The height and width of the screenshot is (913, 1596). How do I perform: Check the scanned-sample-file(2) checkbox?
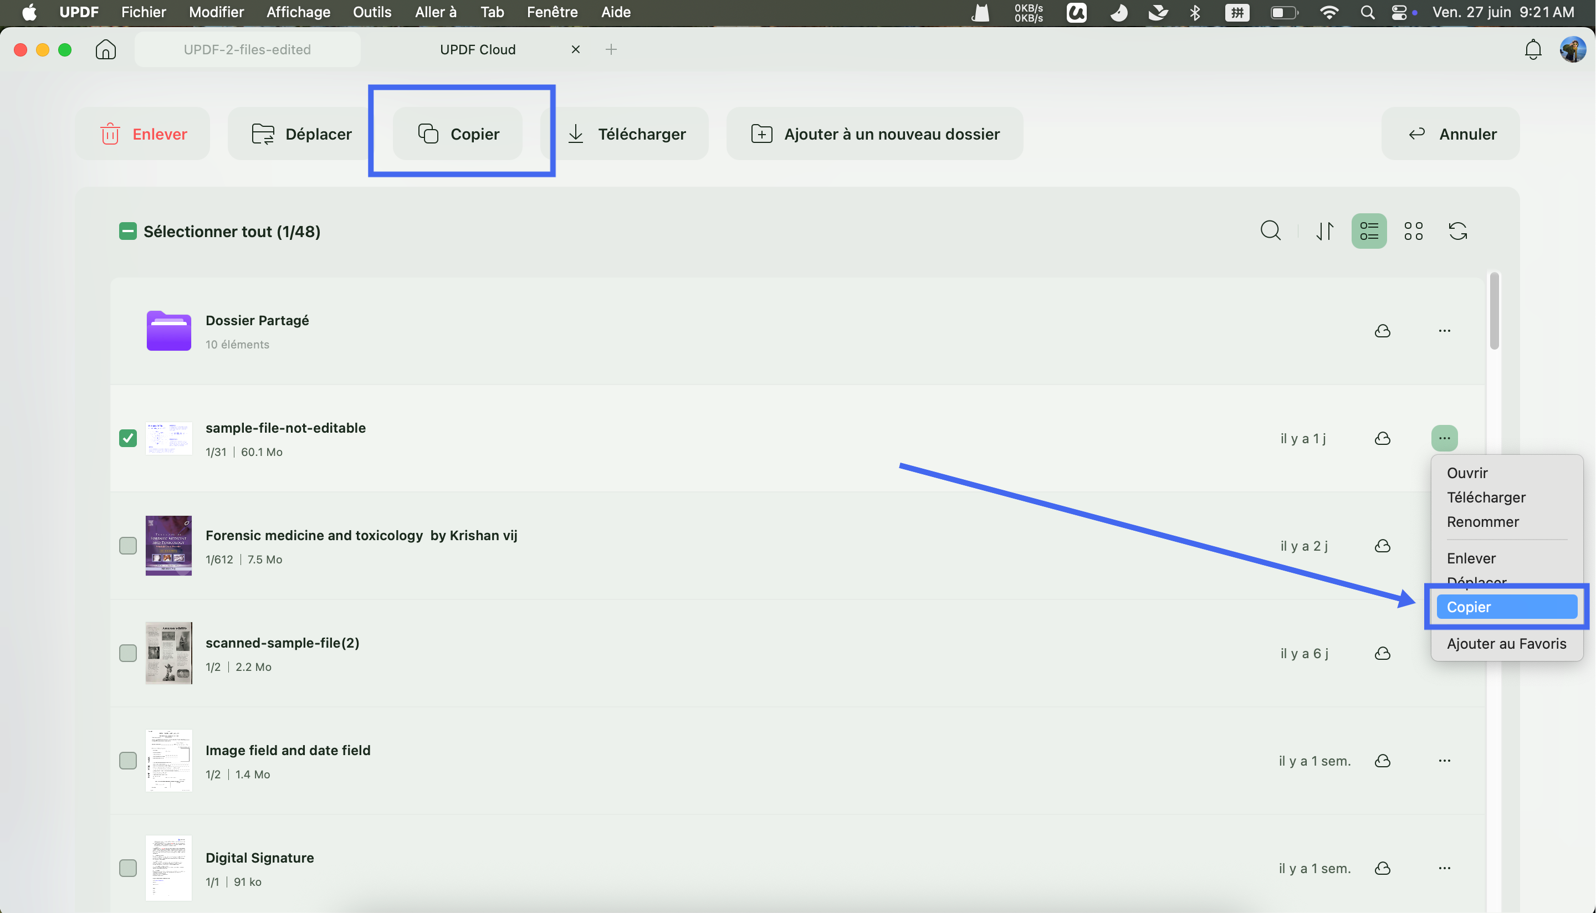pyautogui.click(x=128, y=653)
